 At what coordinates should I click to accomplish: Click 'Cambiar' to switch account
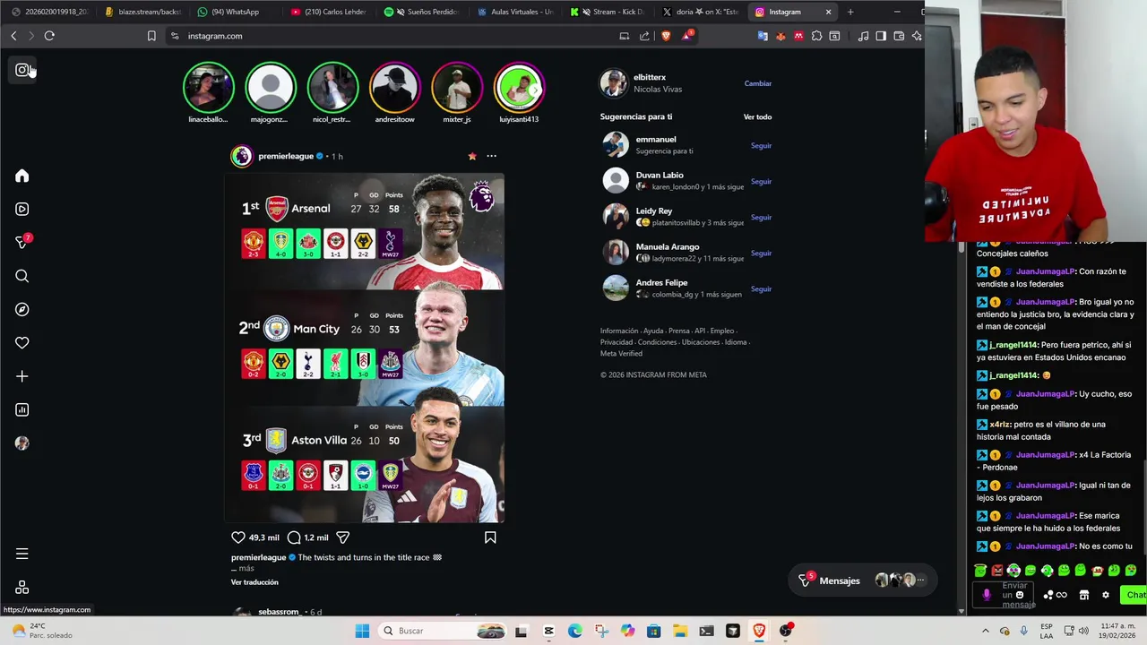(x=758, y=83)
